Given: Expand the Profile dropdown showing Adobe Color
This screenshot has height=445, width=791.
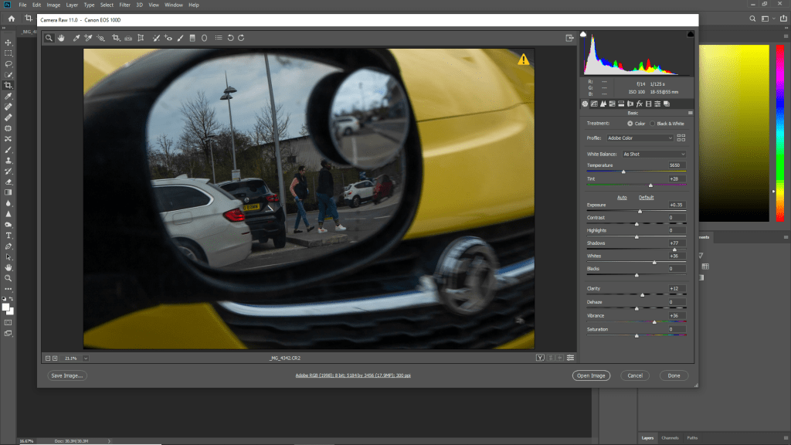Looking at the screenshot, I should coord(640,138).
